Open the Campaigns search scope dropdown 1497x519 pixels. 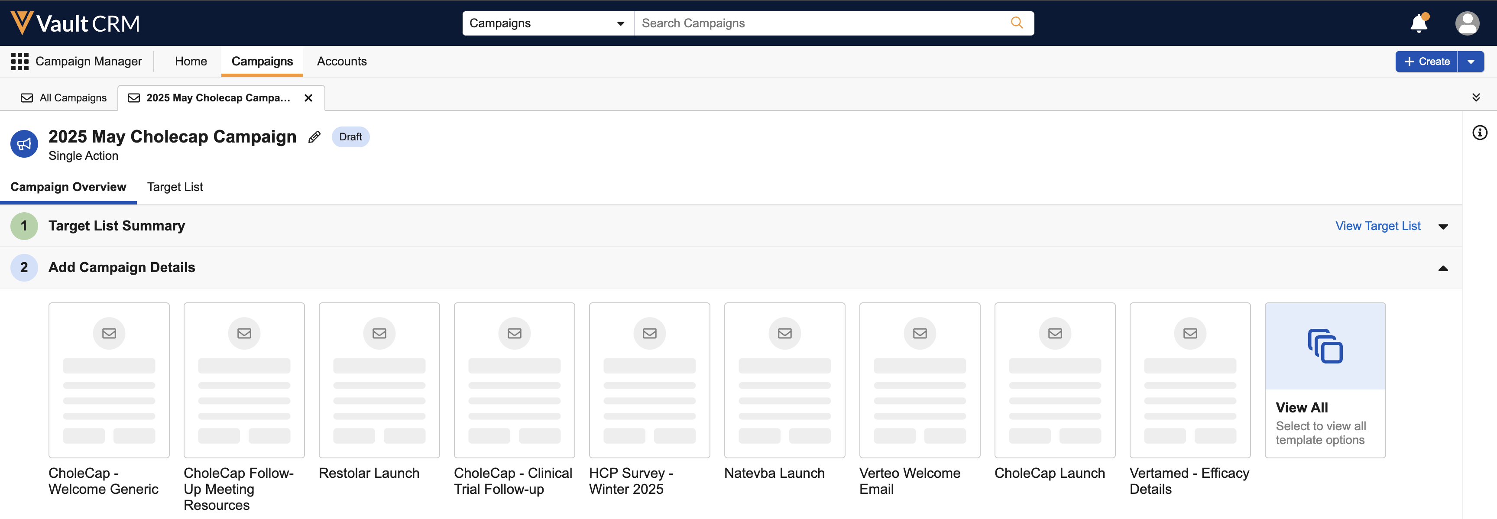pos(547,23)
